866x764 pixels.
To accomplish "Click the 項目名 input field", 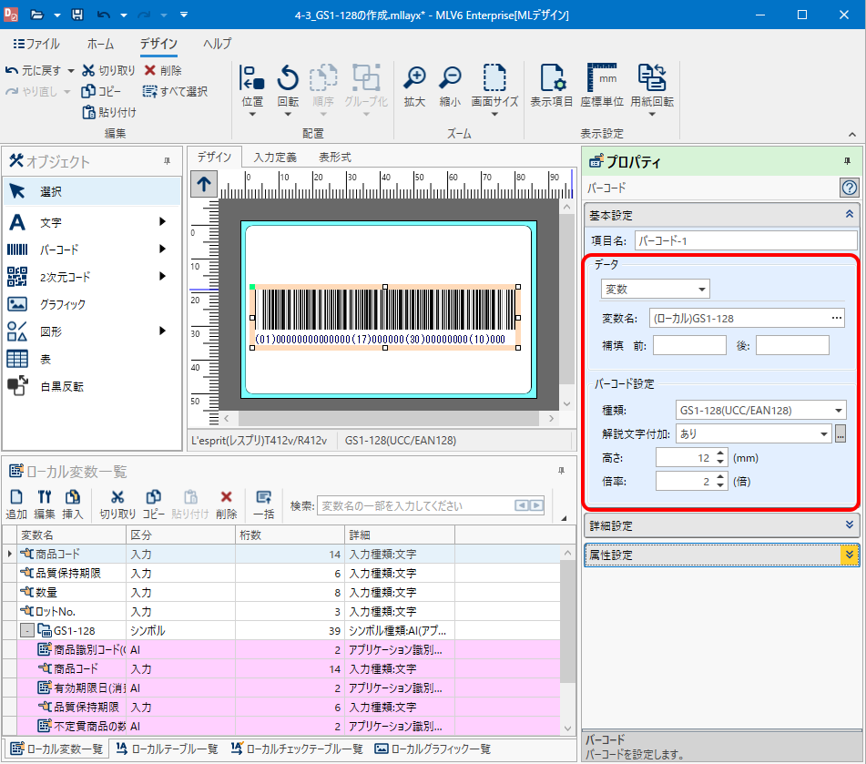I will 746,240.
